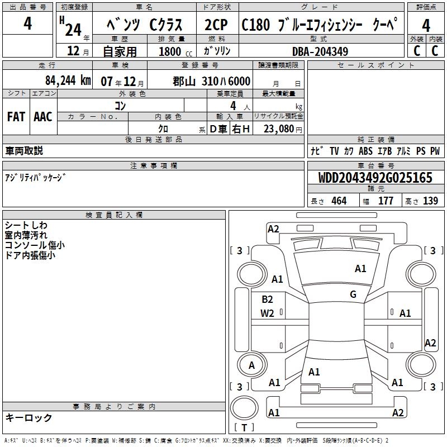Select エアB airbag equipment entry
This screenshot has width=447, height=447.
tap(384, 151)
